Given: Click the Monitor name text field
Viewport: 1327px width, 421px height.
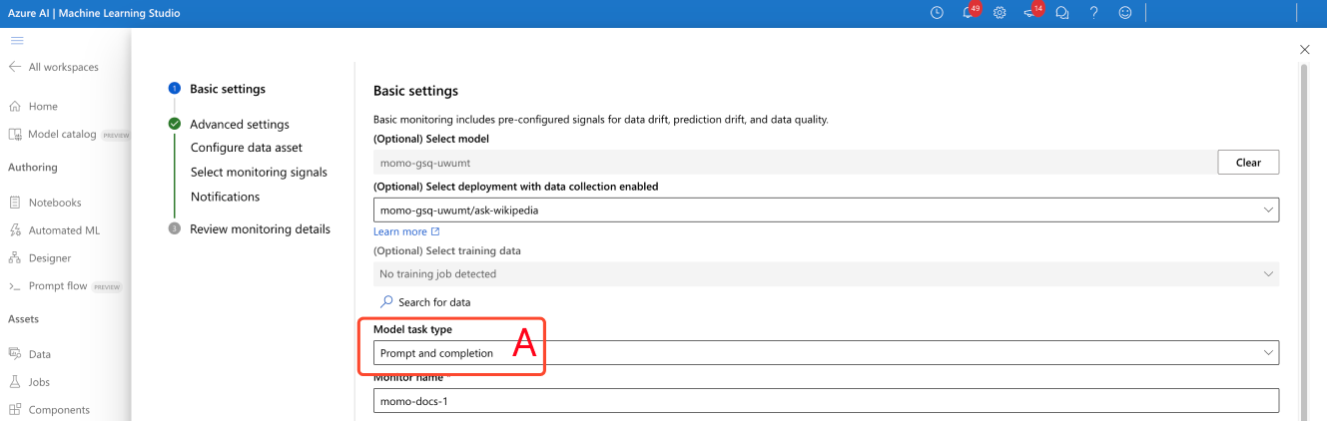Looking at the screenshot, I should [x=826, y=400].
